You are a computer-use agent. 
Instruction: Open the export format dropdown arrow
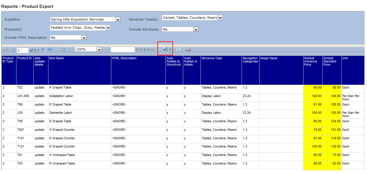[169, 49]
